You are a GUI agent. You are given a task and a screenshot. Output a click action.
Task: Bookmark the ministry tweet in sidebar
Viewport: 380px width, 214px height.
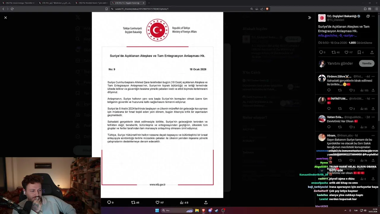click(x=359, y=52)
